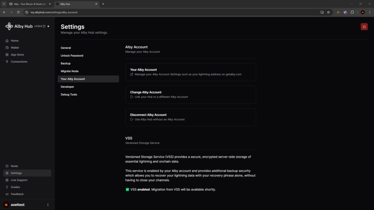This screenshot has width=374, height=210.
Task: Click the VSS enabled green checkbox
Action: 127,190
